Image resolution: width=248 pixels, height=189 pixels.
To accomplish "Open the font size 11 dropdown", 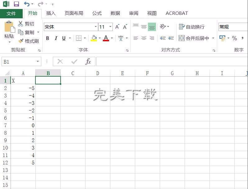I will point(110,27).
